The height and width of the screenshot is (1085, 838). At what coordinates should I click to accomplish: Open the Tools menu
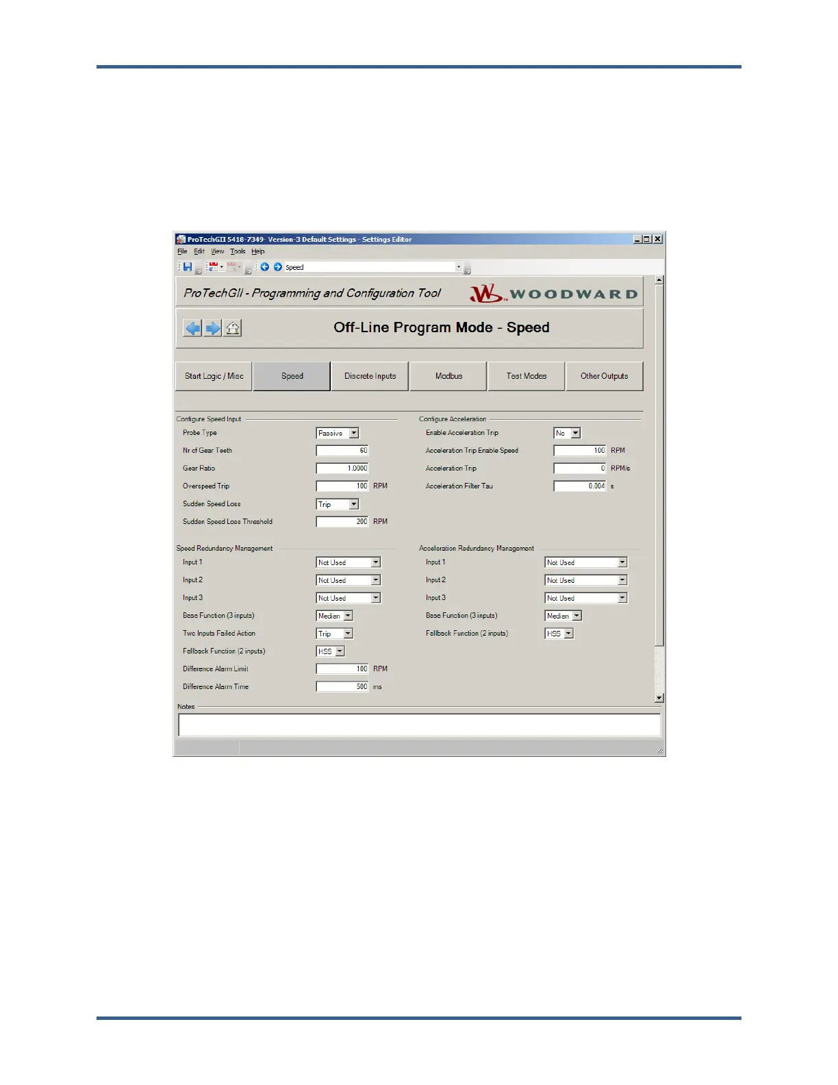click(x=238, y=251)
